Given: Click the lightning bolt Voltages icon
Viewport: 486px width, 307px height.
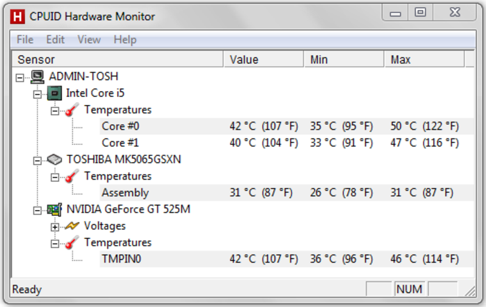Looking at the screenshot, I should click(72, 226).
